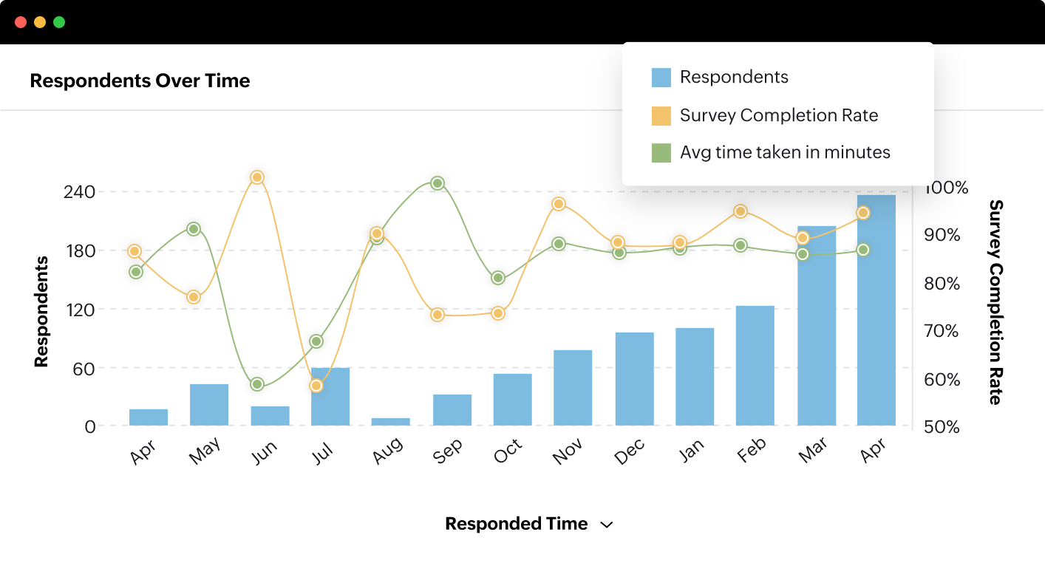Viewport: 1045px width, 563px height.
Task: Toggle the Respondents legend label
Action: coord(734,77)
